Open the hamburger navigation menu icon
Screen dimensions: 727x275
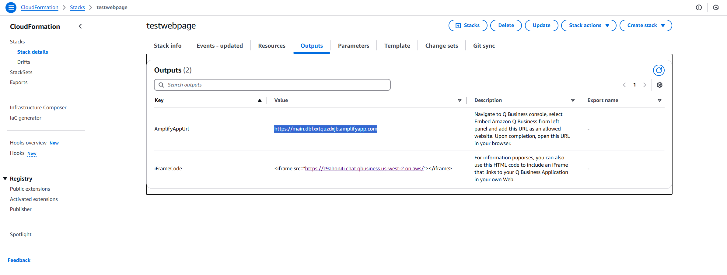coord(11,7)
